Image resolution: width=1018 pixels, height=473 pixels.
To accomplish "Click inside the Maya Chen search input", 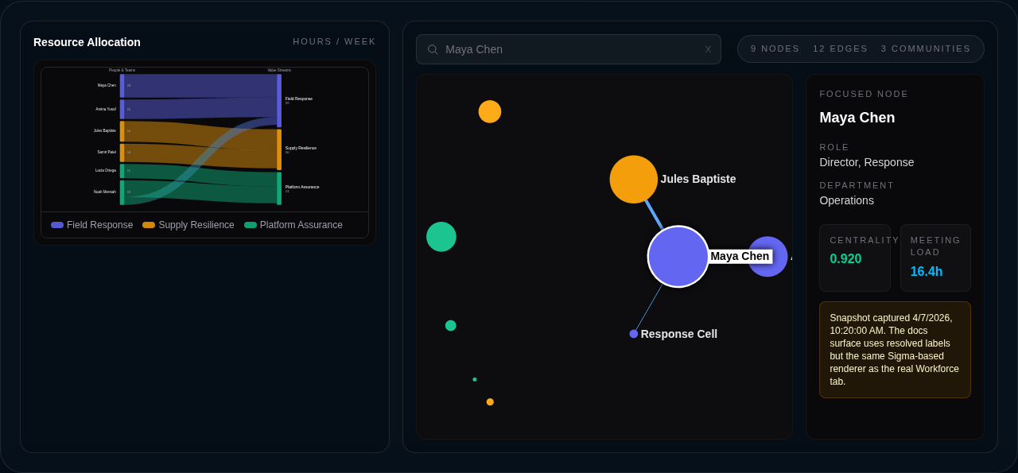I will point(557,49).
